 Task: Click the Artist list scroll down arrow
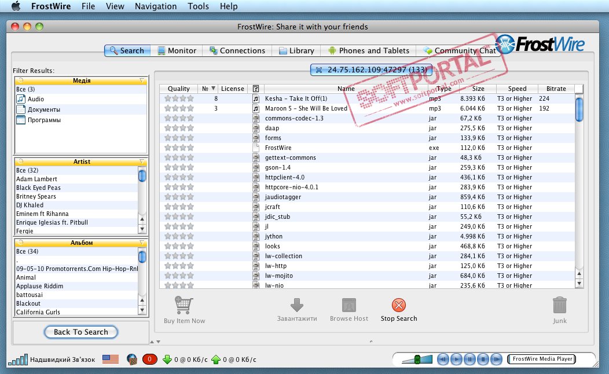(142, 229)
